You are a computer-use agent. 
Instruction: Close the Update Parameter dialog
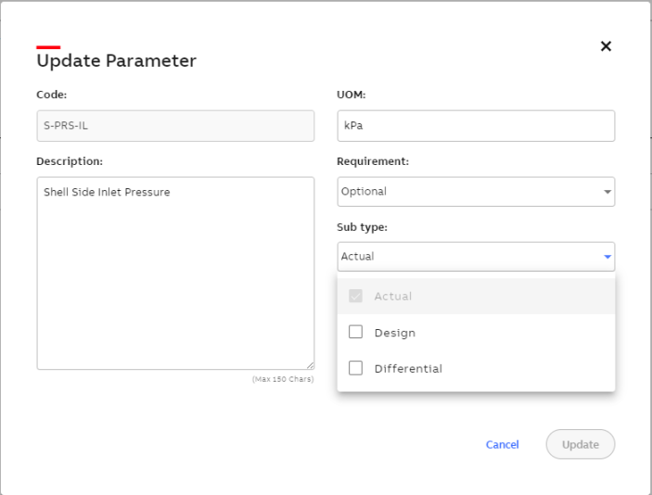[606, 46]
